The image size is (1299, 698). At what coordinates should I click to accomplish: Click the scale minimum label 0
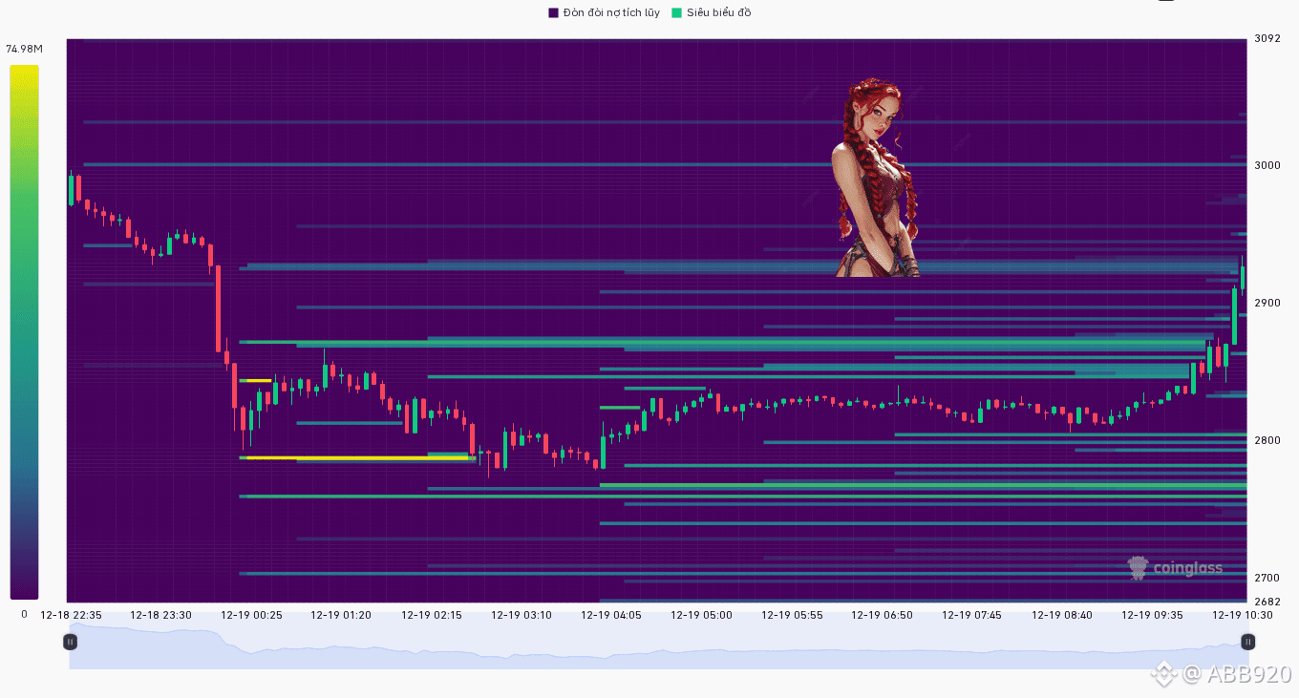click(24, 614)
